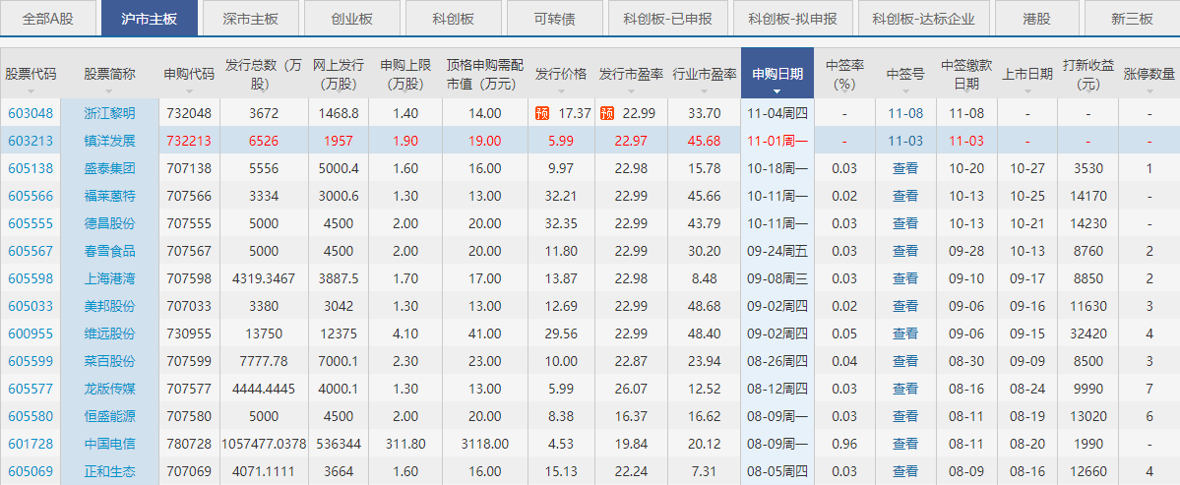This screenshot has height=485, width=1180.
Task: Sort by the 上市日期 column header
Action: pyautogui.click(x=1027, y=75)
